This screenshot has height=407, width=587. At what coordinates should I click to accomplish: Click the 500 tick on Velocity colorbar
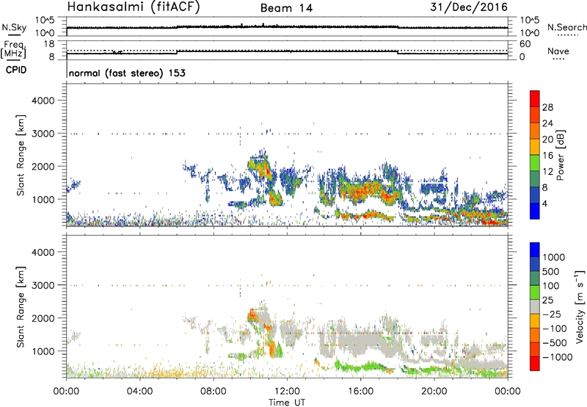click(553, 272)
